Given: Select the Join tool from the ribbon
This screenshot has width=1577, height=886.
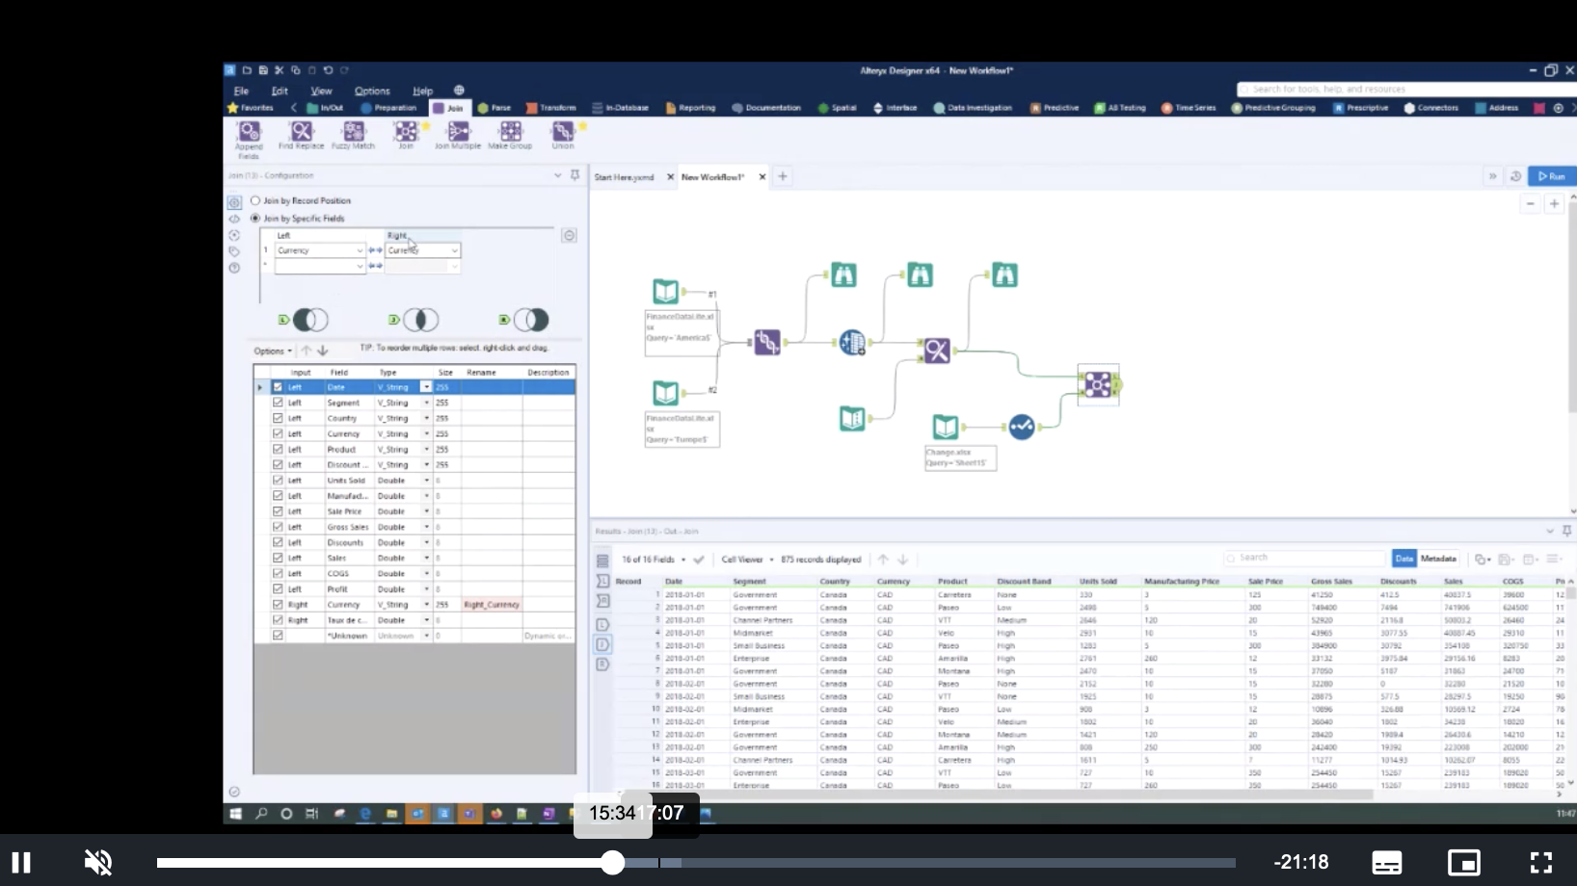Looking at the screenshot, I should tap(407, 136).
